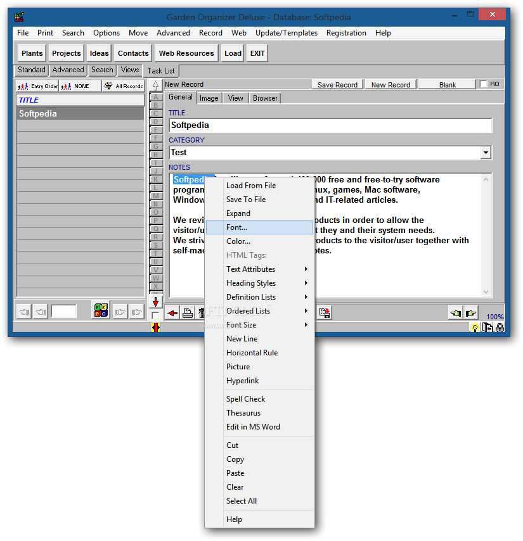Click the light bulb icon in status bar
Screen dimensions: 523x541
coord(475,328)
